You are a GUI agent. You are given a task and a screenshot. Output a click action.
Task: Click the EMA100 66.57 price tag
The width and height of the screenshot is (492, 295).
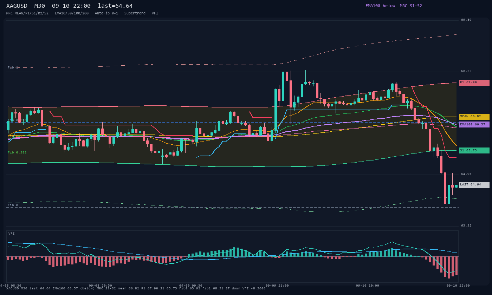click(x=474, y=124)
